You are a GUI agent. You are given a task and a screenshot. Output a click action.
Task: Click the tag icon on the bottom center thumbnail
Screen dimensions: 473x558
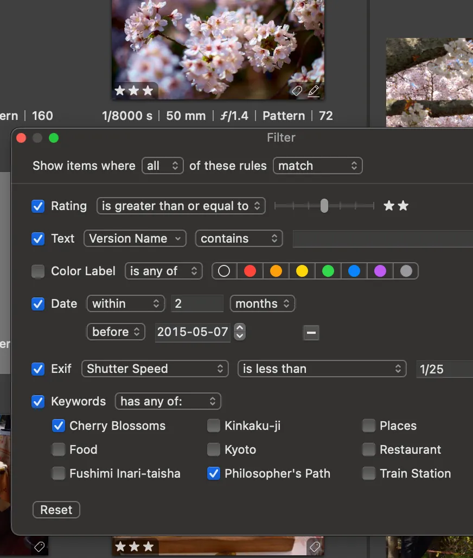pyautogui.click(x=314, y=547)
